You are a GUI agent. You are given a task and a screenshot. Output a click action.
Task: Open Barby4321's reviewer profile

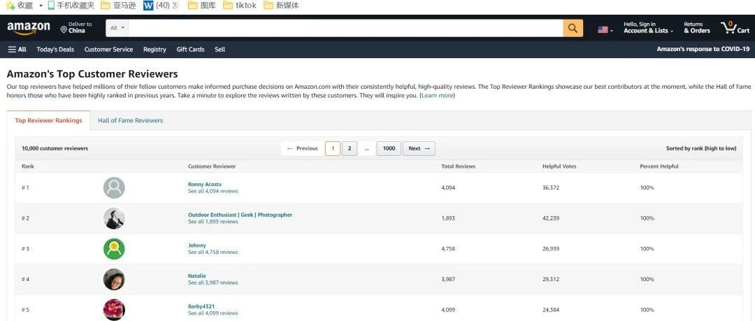tap(201, 306)
